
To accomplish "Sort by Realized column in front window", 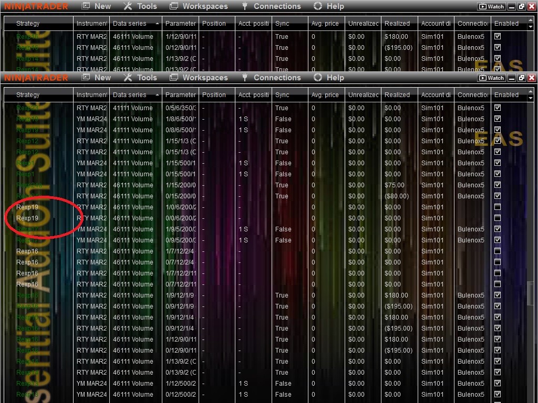I will tap(399, 95).
